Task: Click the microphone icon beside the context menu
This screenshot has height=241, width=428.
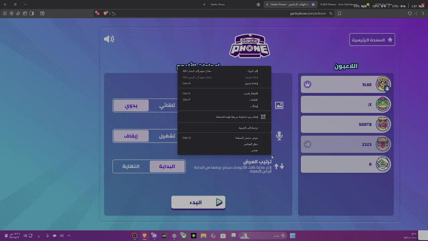Action: 279,136
